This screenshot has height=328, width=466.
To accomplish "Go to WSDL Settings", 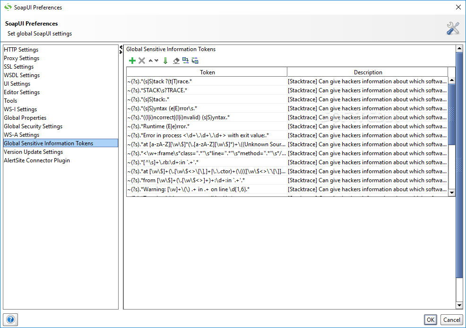I will click(x=60, y=75).
